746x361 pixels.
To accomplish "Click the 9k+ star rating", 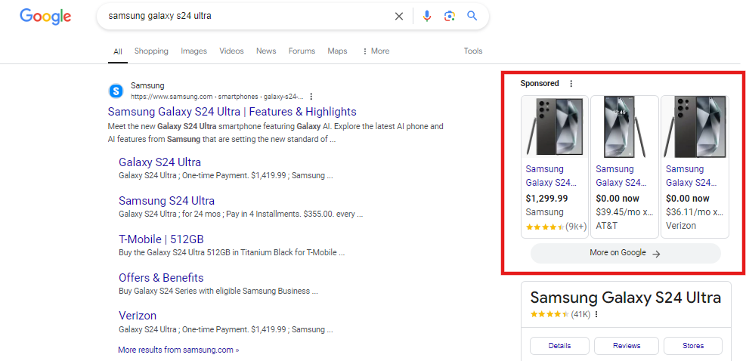I will tap(556, 227).
